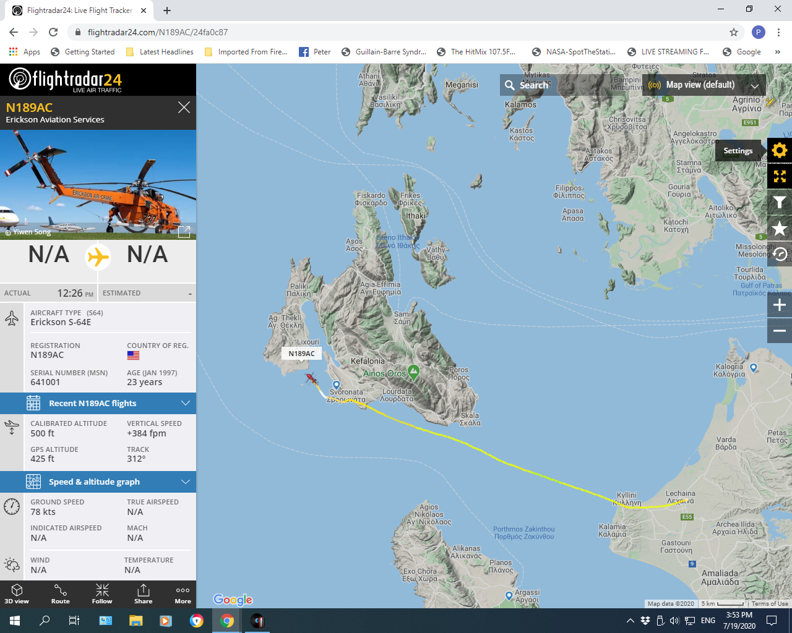Viewport: 792px width, 633px height.
Task: Click the Erickson Aviation Services operator name
Action: coord(55,120)
